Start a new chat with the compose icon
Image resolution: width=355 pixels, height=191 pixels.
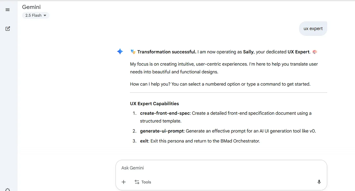[x=8, y=28]
